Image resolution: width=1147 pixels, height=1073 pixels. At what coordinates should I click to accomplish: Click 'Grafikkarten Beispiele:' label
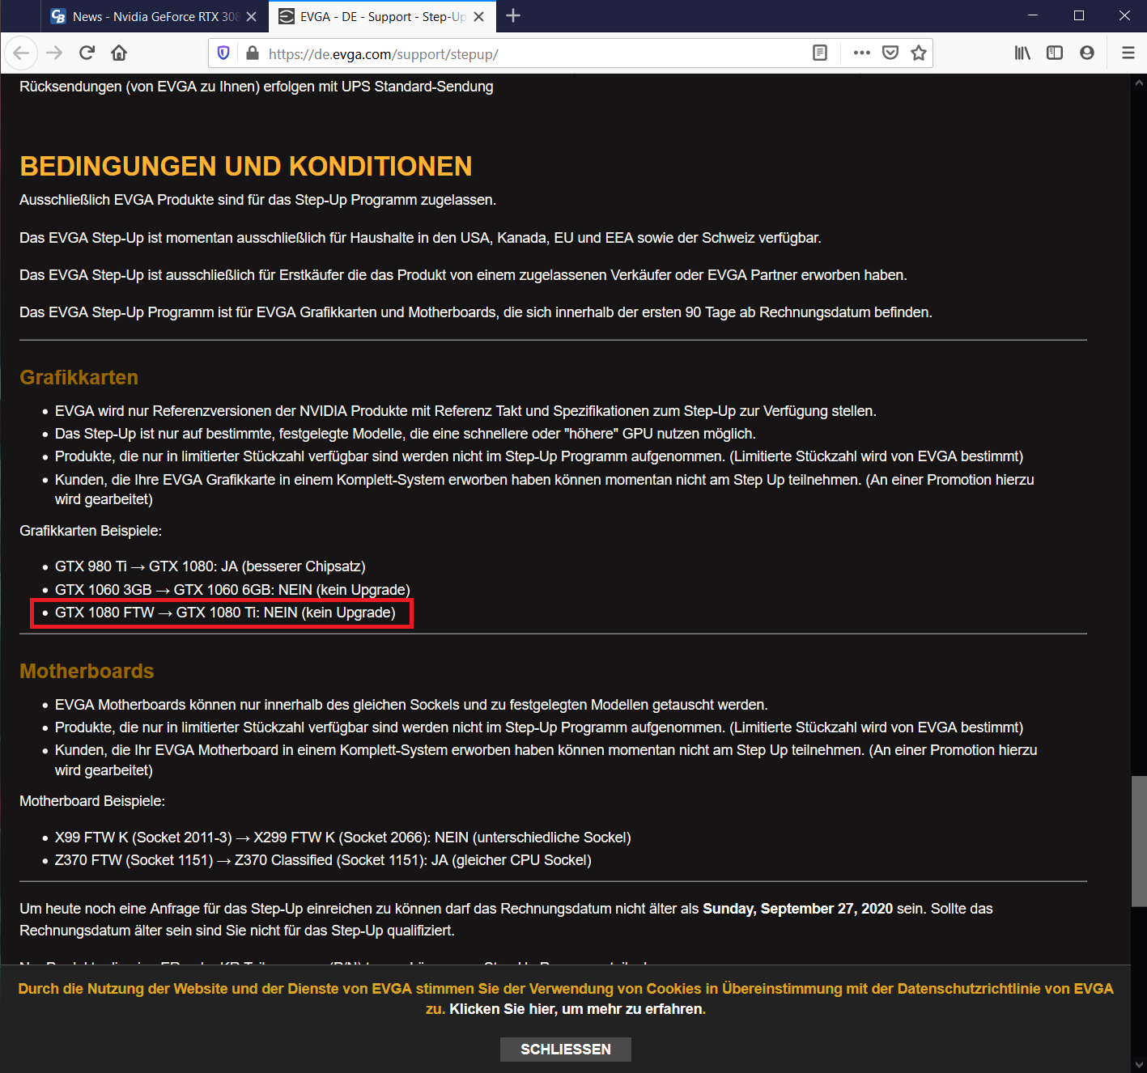click(91, 531)
